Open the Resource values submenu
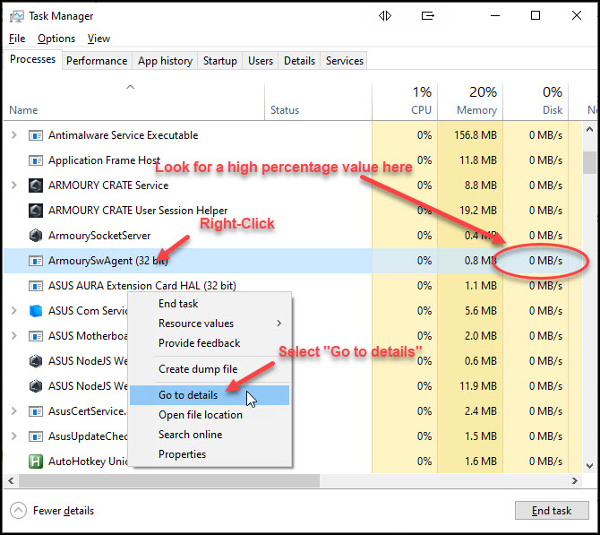The width and height of the screenshot is (600, 535). (219, 324)
